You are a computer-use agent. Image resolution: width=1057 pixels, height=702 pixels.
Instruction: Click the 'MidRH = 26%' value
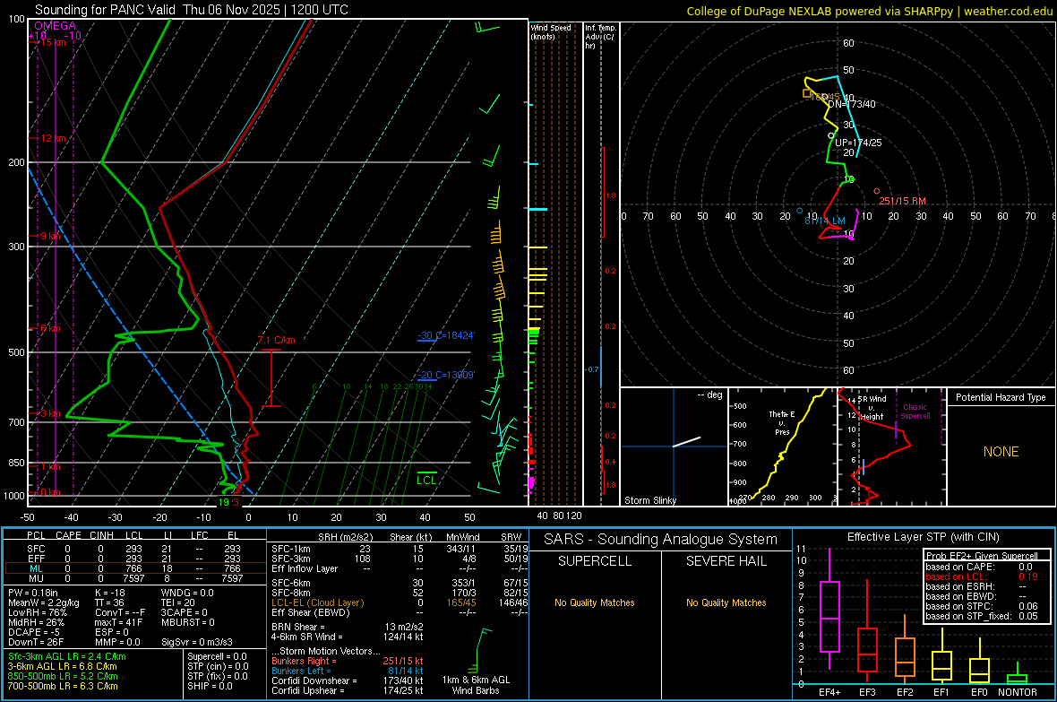pyautogui.click(x=37, y=622)
